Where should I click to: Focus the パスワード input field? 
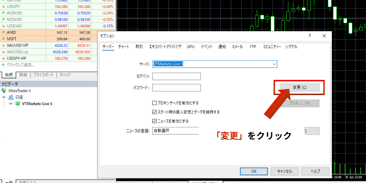tap(176, 88)
